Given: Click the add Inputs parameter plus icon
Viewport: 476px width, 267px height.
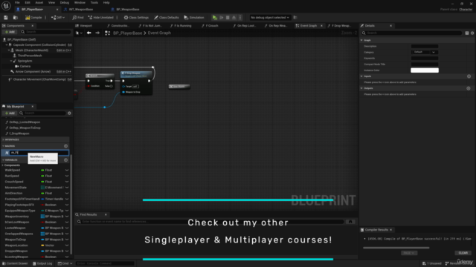Looking at the screenshot, I should click(469, 76).
